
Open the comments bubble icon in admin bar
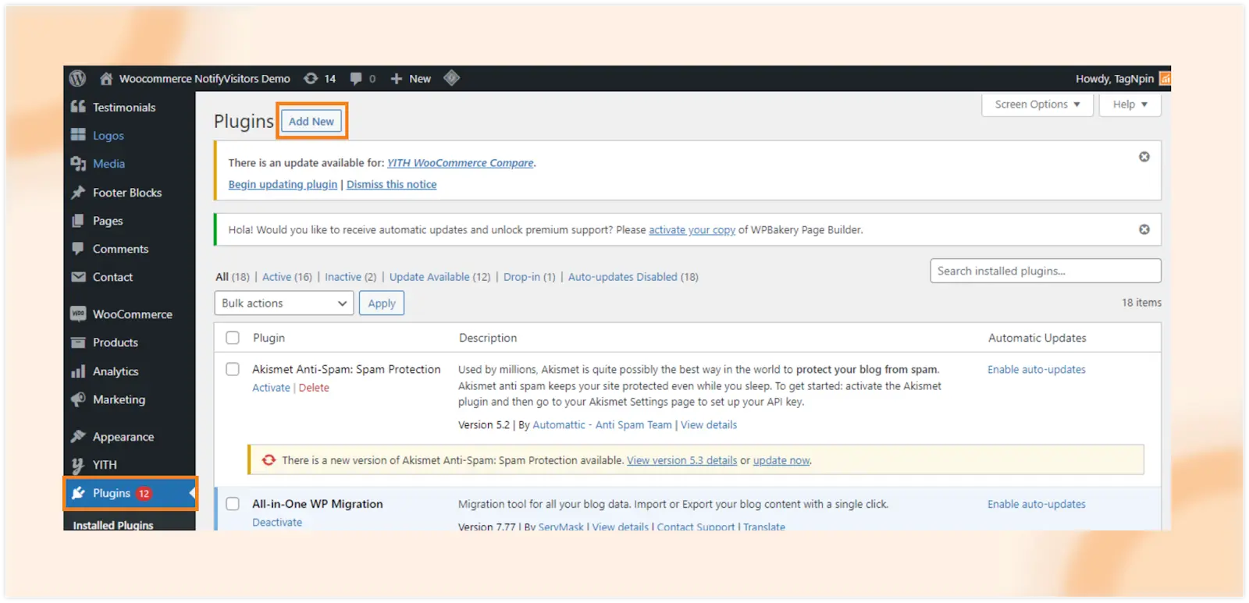[357, 79]
